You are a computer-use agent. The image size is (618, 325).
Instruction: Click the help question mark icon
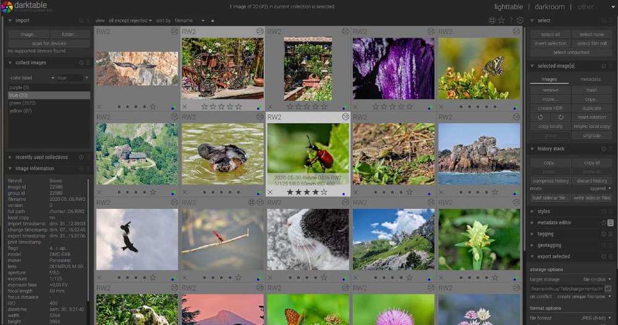510,20
